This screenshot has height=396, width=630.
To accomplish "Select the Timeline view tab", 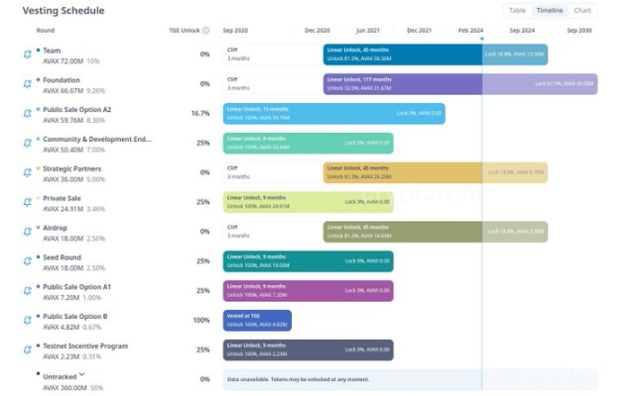I will 549,10.
